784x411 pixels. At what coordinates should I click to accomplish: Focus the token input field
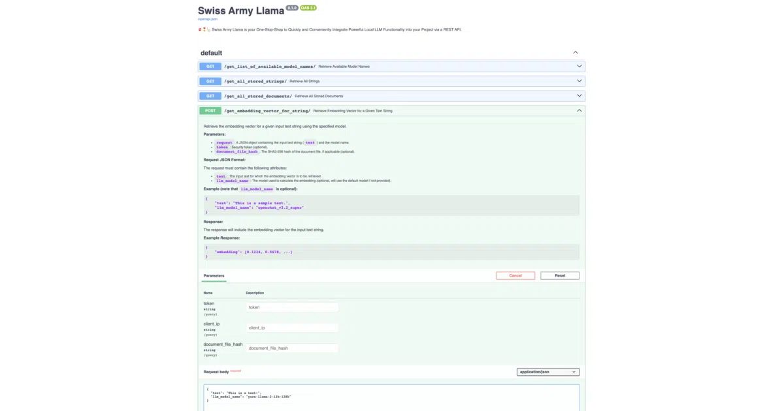(292, 307)
